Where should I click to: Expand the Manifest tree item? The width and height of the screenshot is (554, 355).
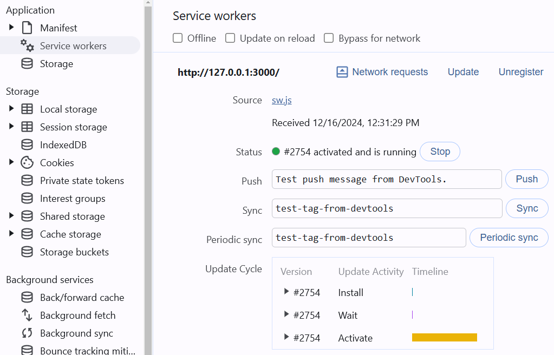[11, 27]
